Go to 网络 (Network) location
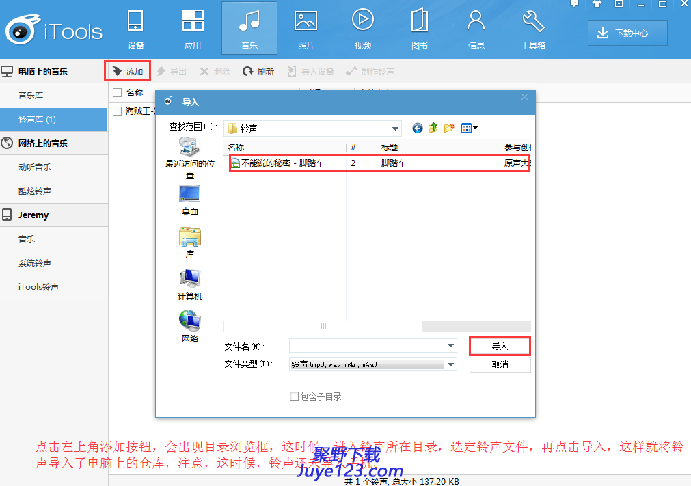Viewport: 691px width, 486px height. click(x=190, y=327)
